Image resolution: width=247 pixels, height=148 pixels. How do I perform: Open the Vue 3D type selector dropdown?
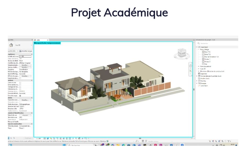click(31, 45)
